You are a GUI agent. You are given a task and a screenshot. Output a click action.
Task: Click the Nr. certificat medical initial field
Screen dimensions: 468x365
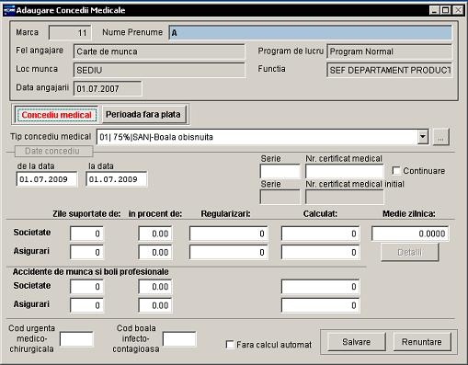point(345,197)
